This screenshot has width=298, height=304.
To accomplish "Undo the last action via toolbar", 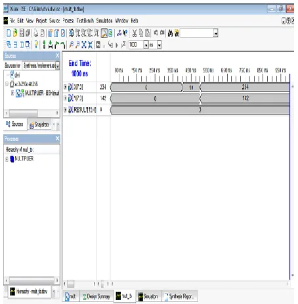I will point(156,33).
